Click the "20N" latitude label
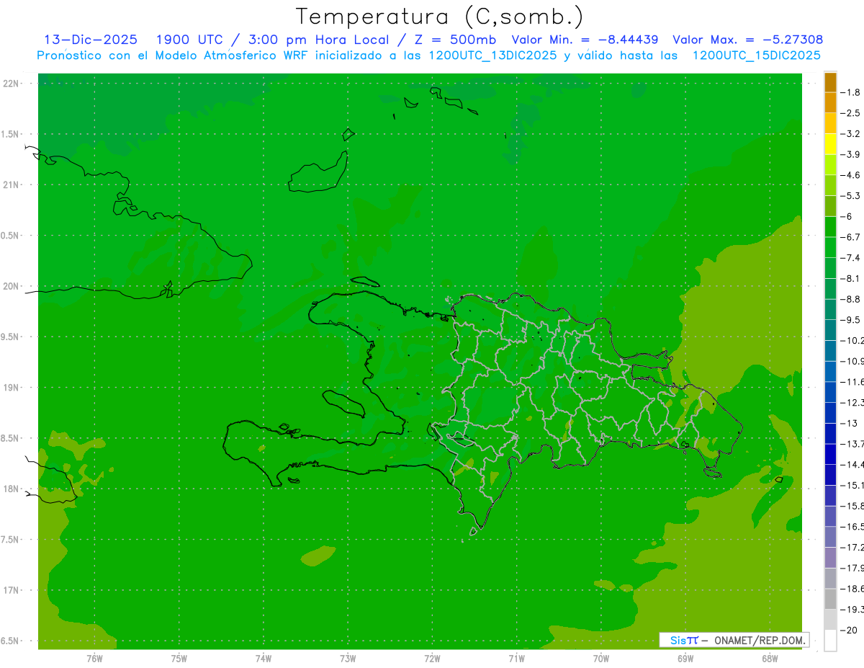 (12, 286)
